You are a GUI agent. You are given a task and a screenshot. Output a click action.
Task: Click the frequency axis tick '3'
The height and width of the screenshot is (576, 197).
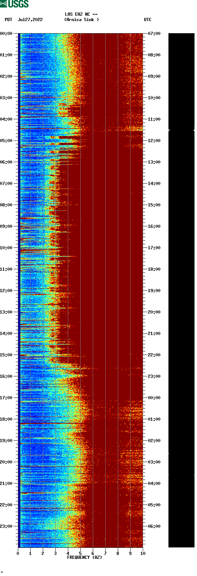pos(55,554)
